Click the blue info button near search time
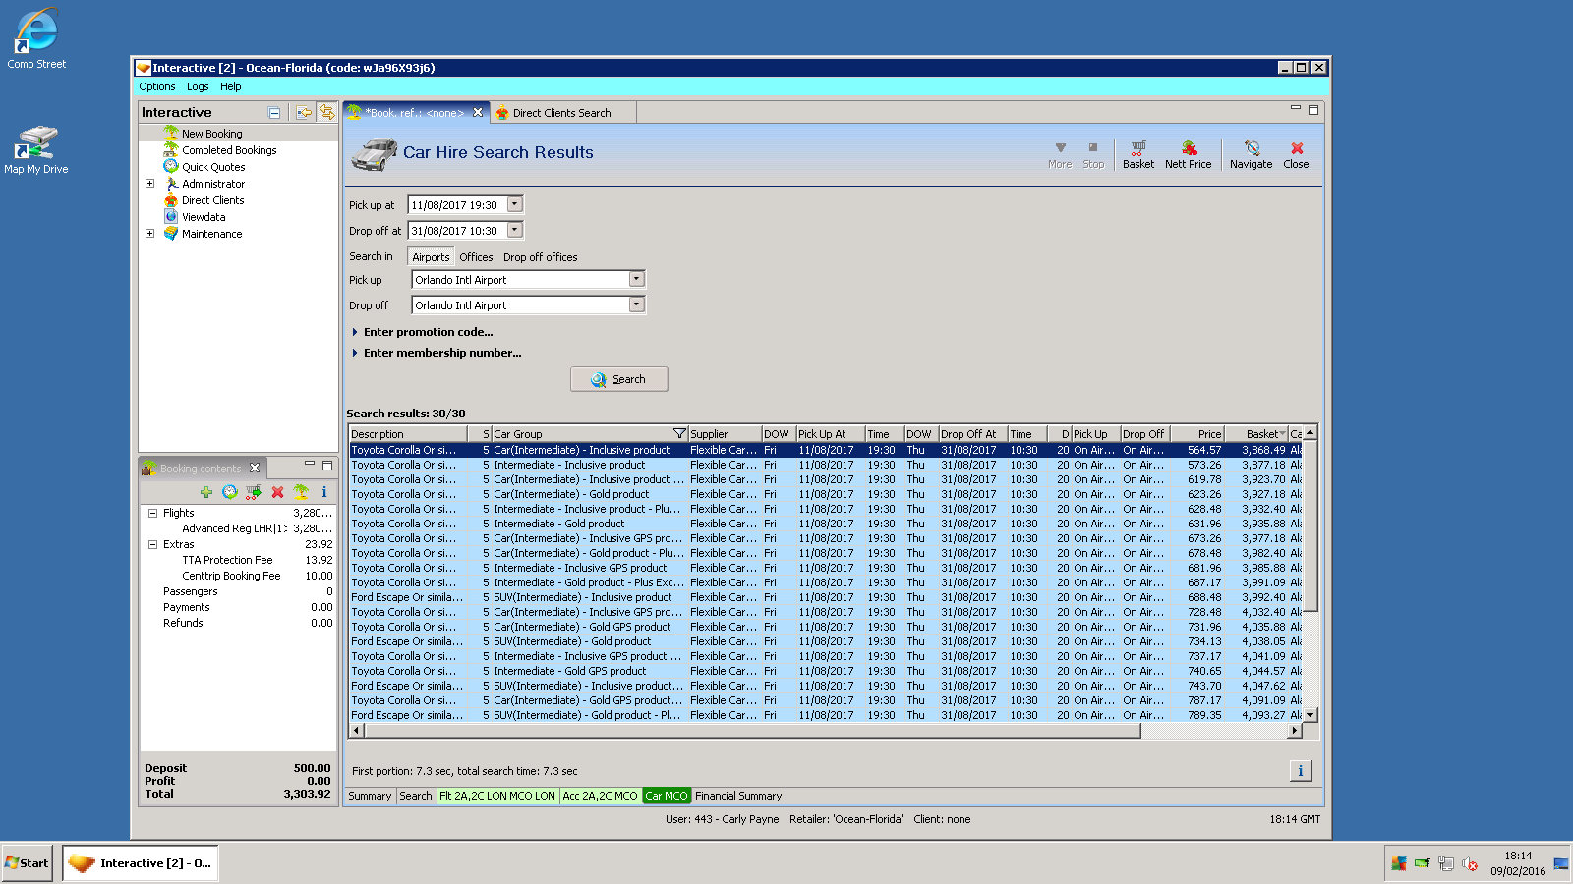Image resolution: width=1573 pixels, height=884 pixels. (x=1300, y=771)
